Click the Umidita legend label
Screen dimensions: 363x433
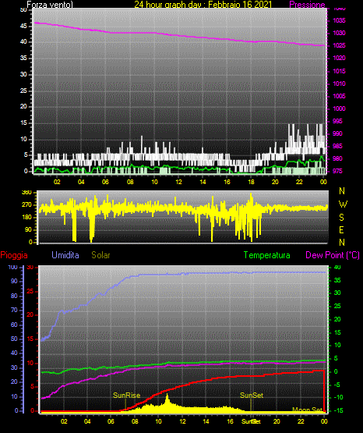(65, 255)
